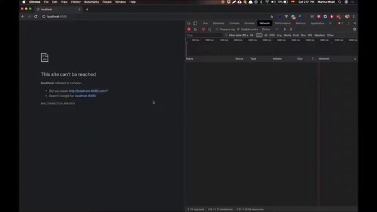Switch to the Console tab
This screenshot has width=377, height=212.
click(x=234, y=24)
